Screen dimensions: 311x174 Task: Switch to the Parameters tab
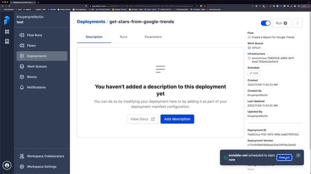tap(153, 37)
